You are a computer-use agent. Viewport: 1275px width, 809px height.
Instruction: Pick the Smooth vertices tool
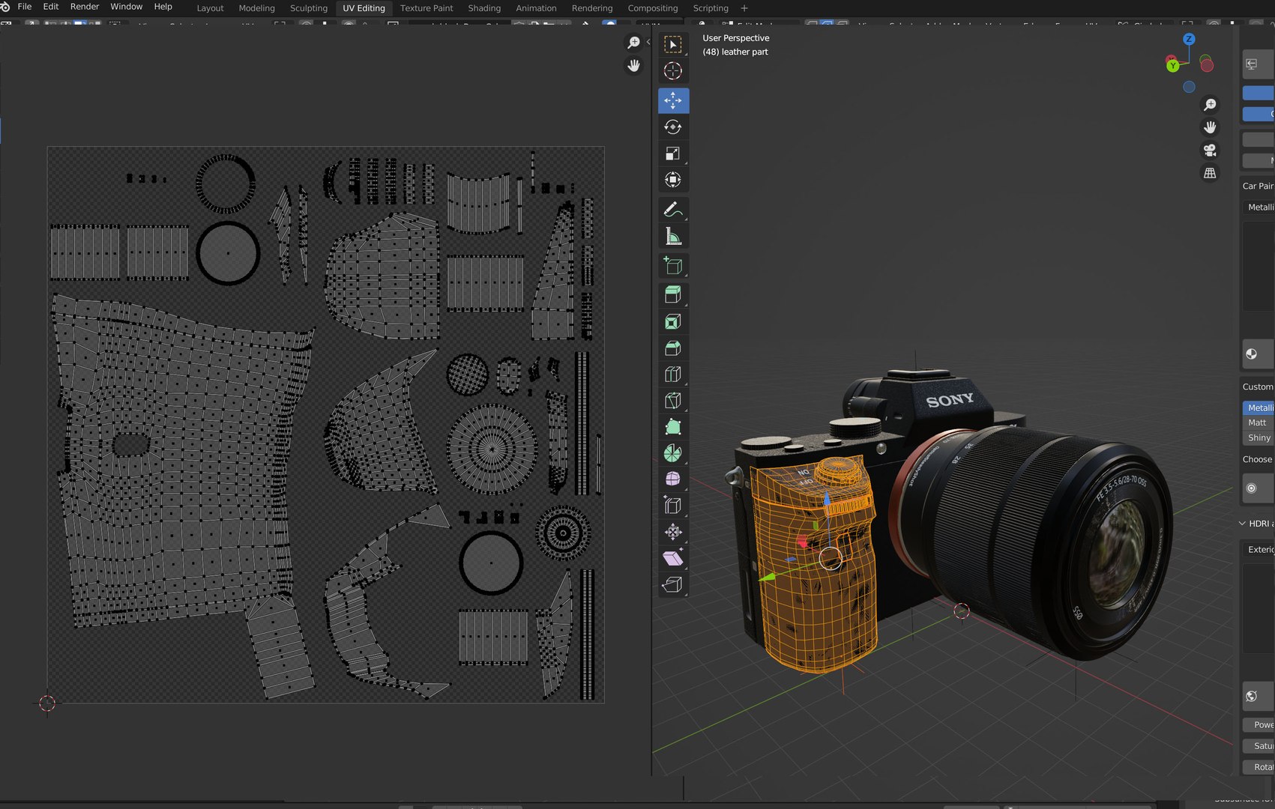[x=673, y=479]
